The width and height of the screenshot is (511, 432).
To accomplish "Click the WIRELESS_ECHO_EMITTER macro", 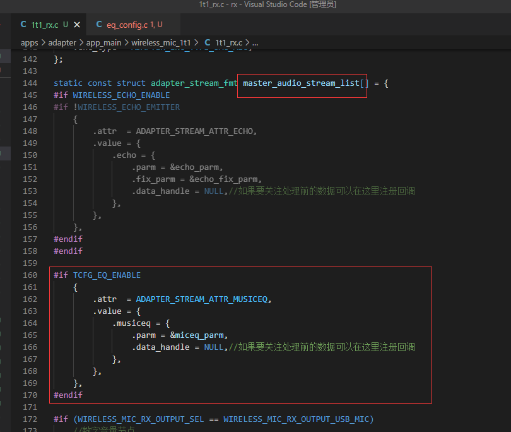I will 129,107.
